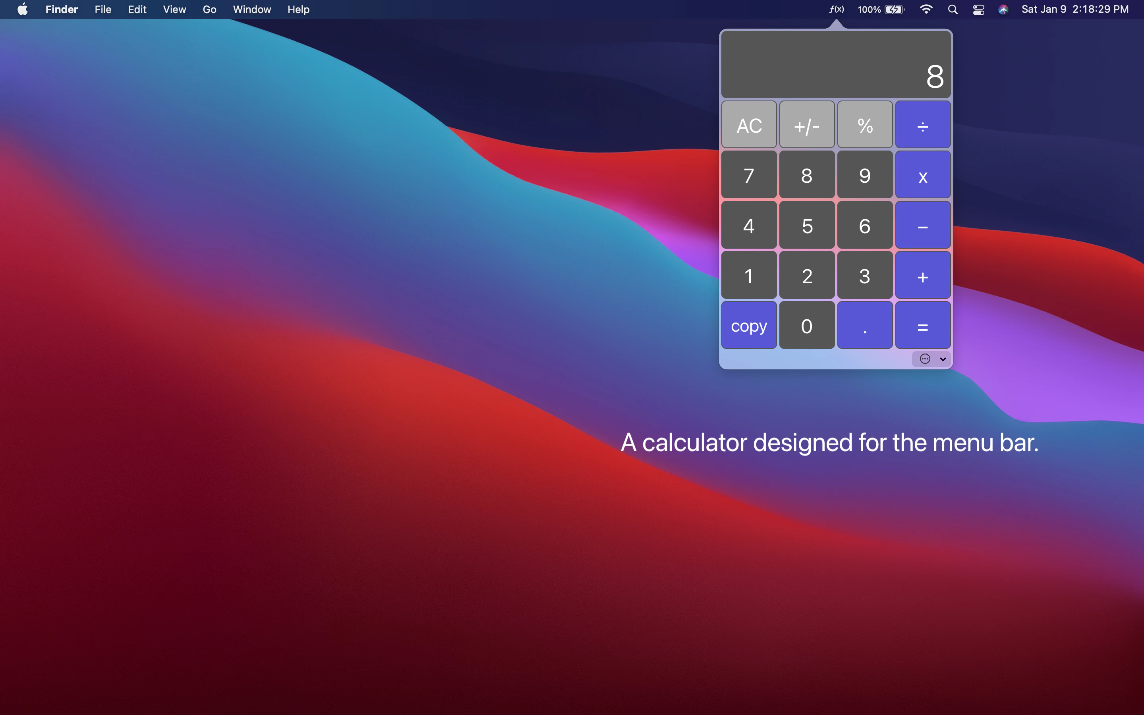Click the ellipsis options icon in the calculator
This screenshot has width=1144, height=715.
pos(925,359)
